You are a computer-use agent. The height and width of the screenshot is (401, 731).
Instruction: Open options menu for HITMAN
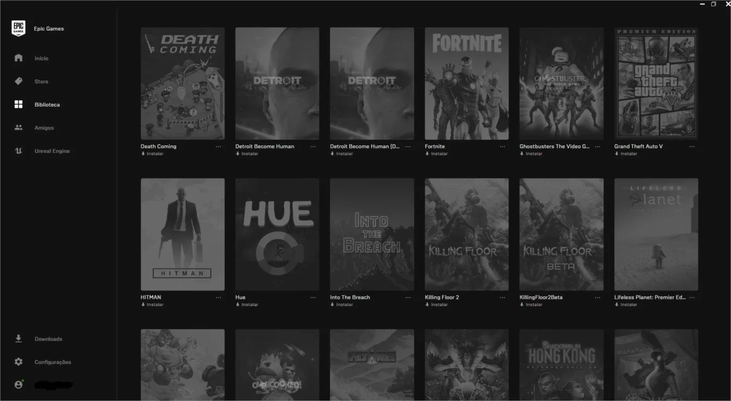218,298
